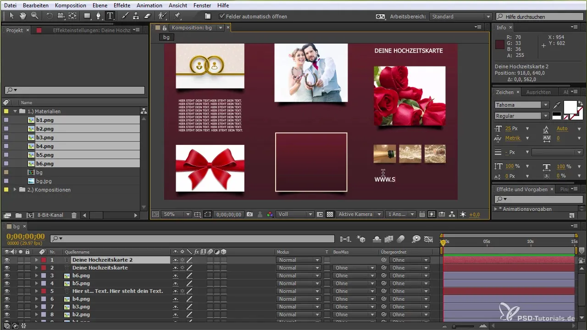
Task: Click the 'bg' composition breadcrumb button
Action: click(x=167, y=37)
